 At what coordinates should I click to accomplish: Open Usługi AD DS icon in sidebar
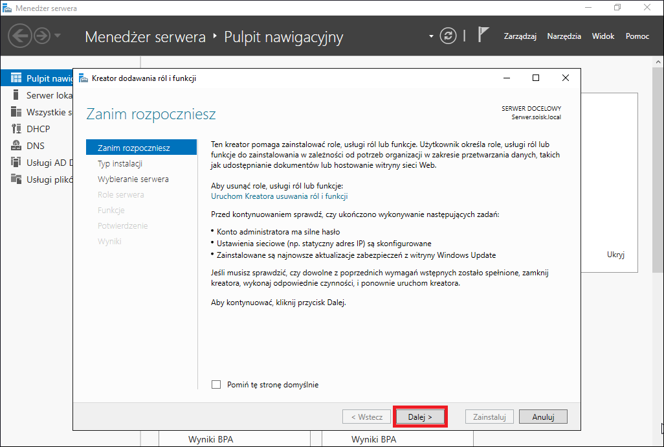click(16, 162)
